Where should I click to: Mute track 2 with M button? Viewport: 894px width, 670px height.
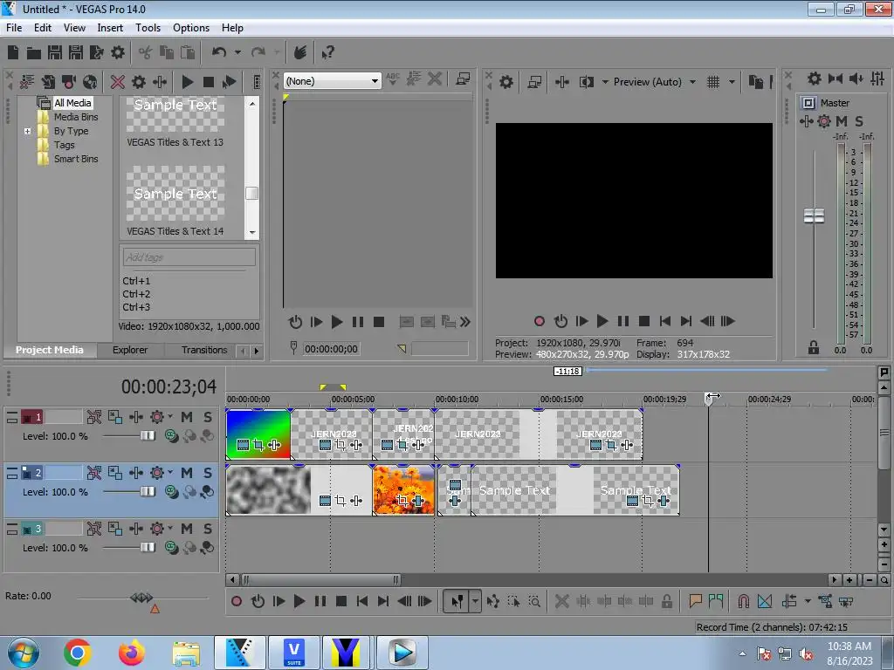(x=187, y=473)
